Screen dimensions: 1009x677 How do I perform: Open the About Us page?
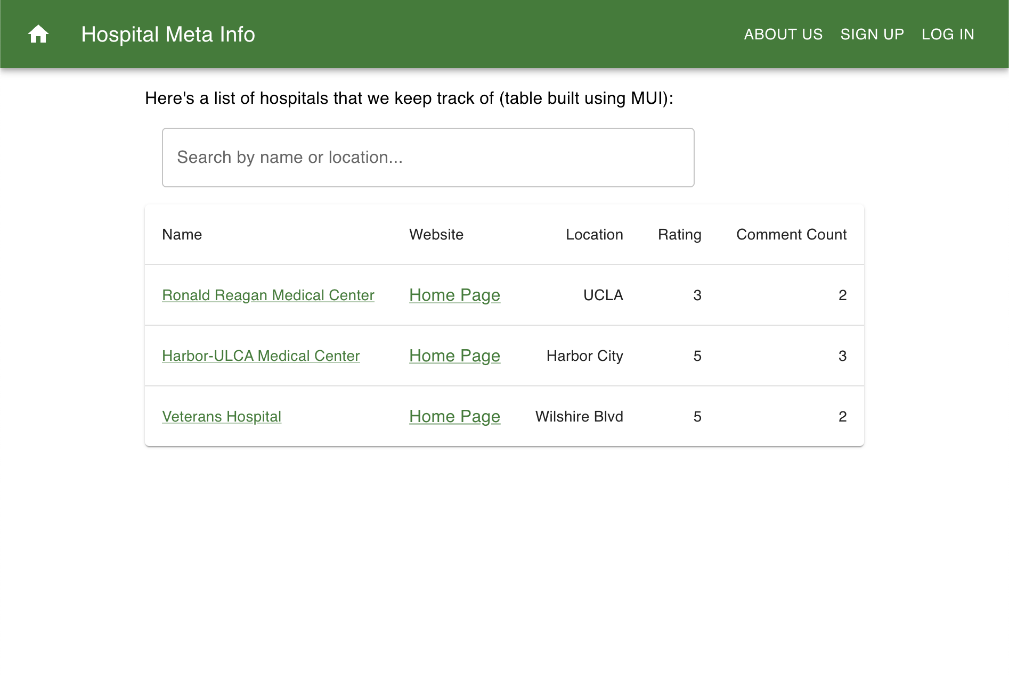783,34
